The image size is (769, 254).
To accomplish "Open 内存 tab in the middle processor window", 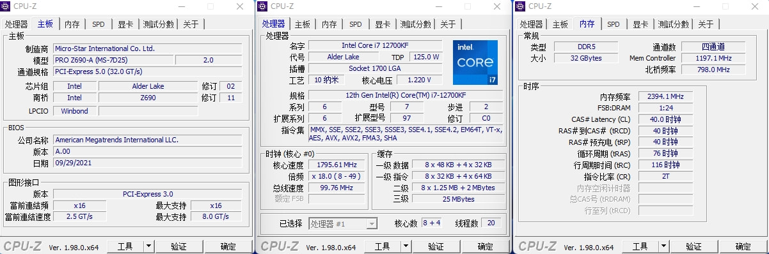I will 329,24.
